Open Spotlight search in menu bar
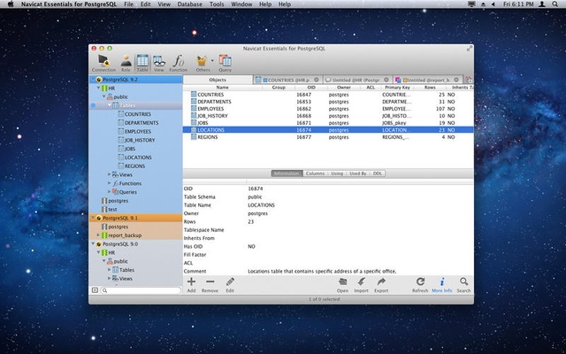Image resolution: width=566 pixels, height=354 pixels. (x=555, y=4)
